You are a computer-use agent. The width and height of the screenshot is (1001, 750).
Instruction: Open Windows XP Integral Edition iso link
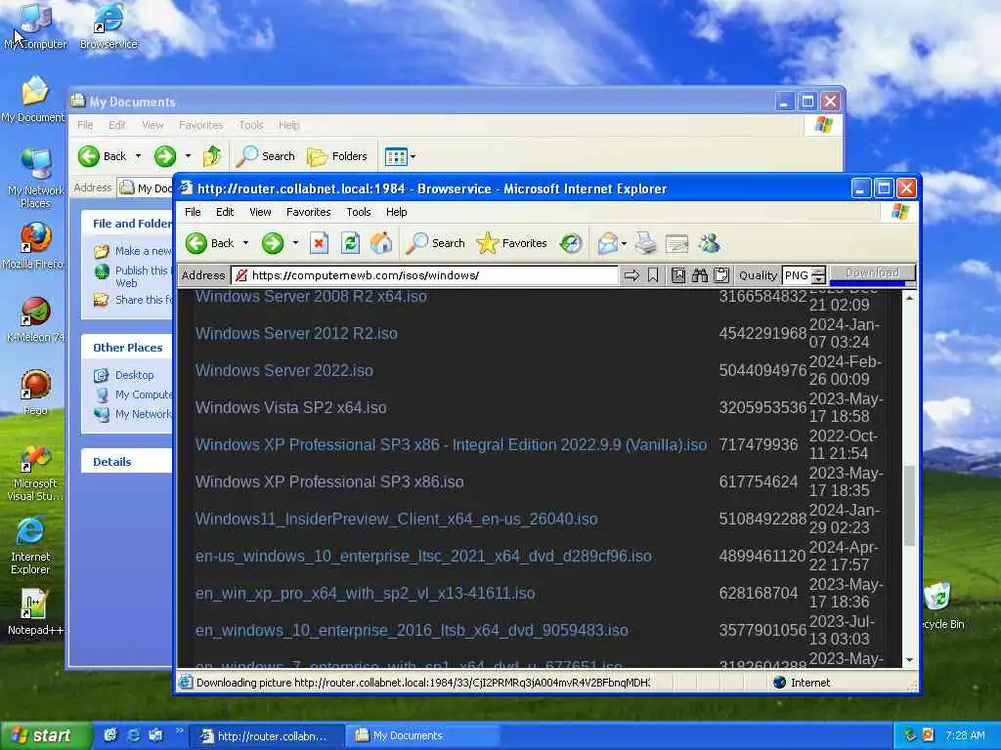[x=451, y=444]
